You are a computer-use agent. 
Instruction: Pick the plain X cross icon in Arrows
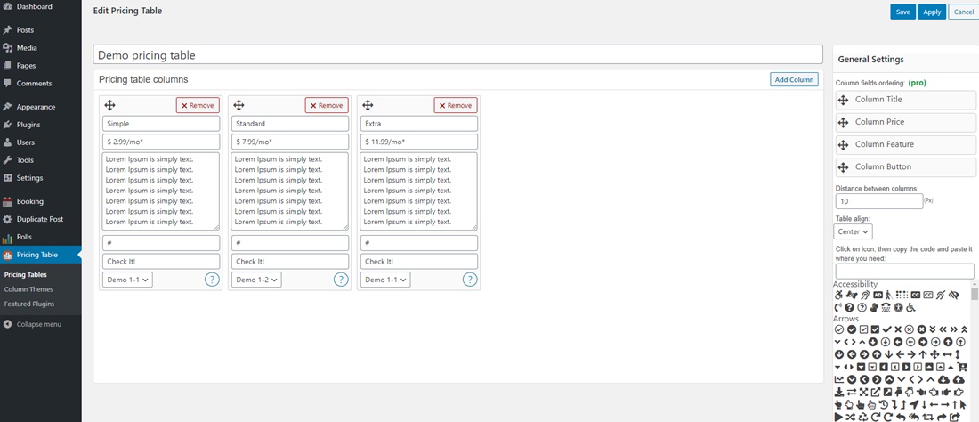point(898,329)
